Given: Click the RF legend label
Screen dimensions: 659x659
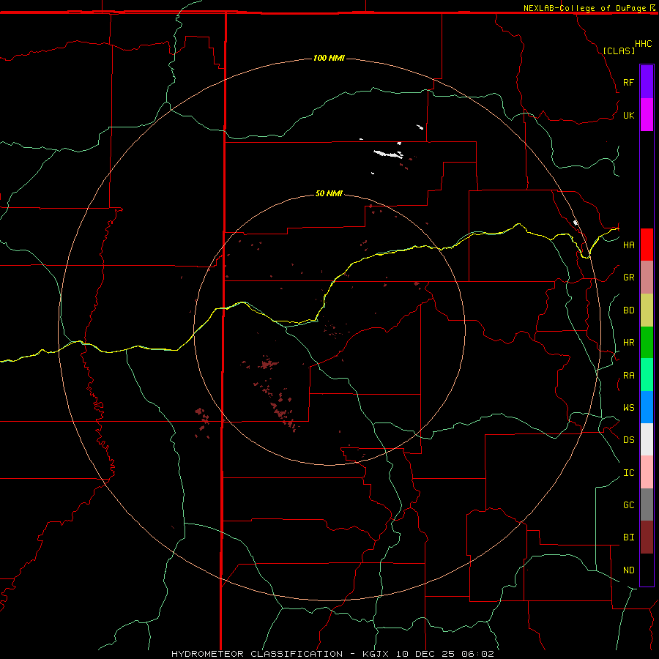Looking at the screenshot, I should (628, 82).
